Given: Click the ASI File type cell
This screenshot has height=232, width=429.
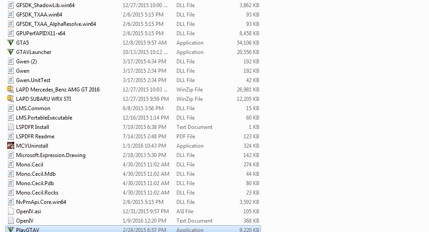Looking at the screenshot, I should [x=185, y=211].
